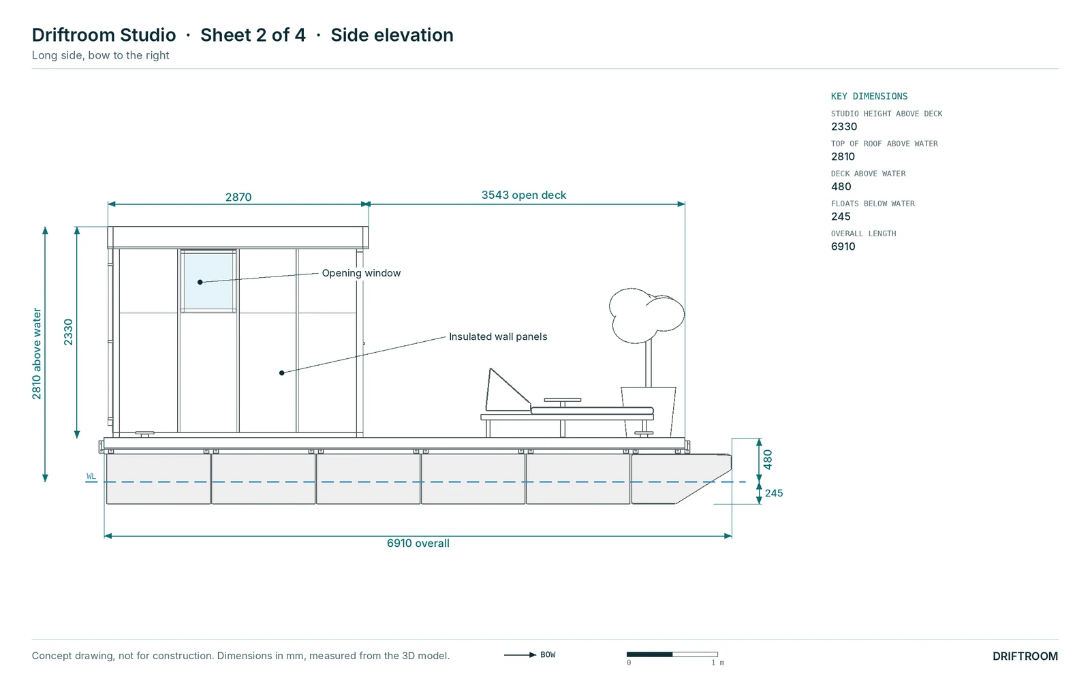Click 'STUDIO HEIGHT ABOVE DECK' in key dimensions
Image resolution: width=1090 pixels, height=681 pixels.
pos(886,114)
